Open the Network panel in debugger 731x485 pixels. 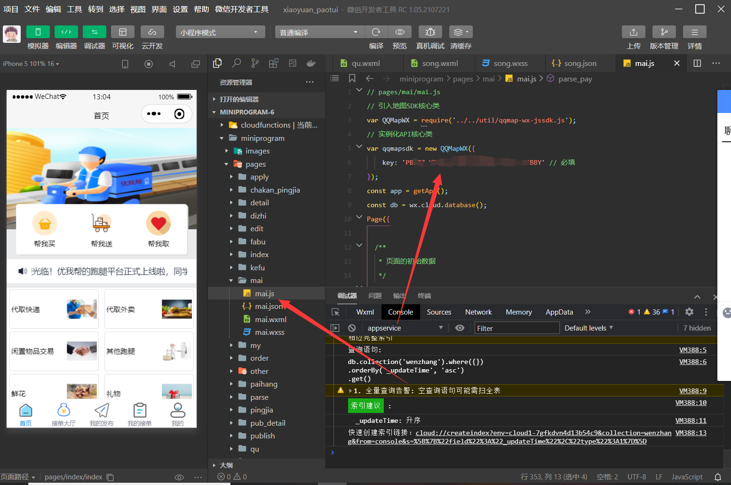click(x=478, y=312)
